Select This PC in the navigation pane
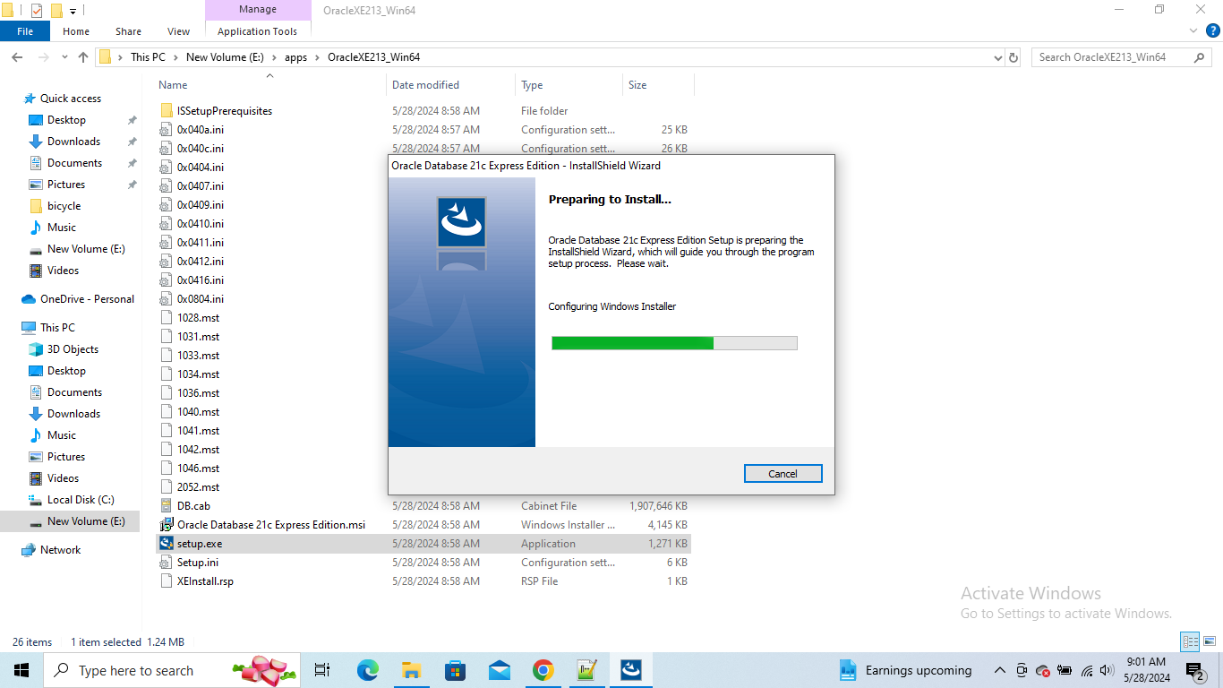The image size is (1223, 688). click(57, 328)
